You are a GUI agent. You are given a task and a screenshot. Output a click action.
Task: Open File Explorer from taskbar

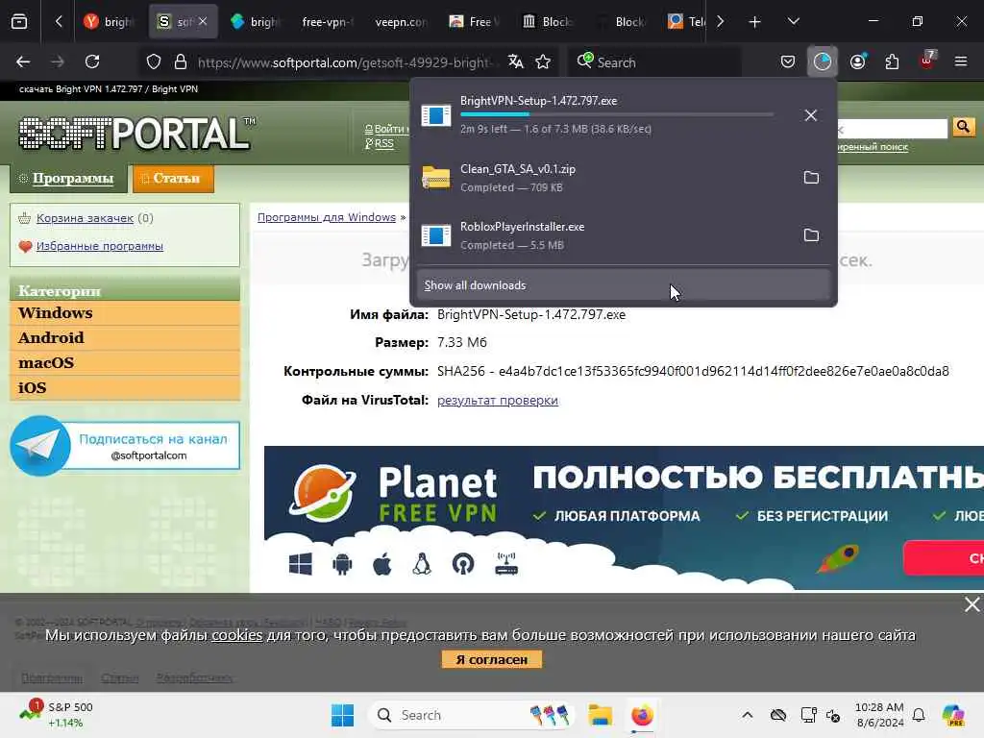(600, 715)
